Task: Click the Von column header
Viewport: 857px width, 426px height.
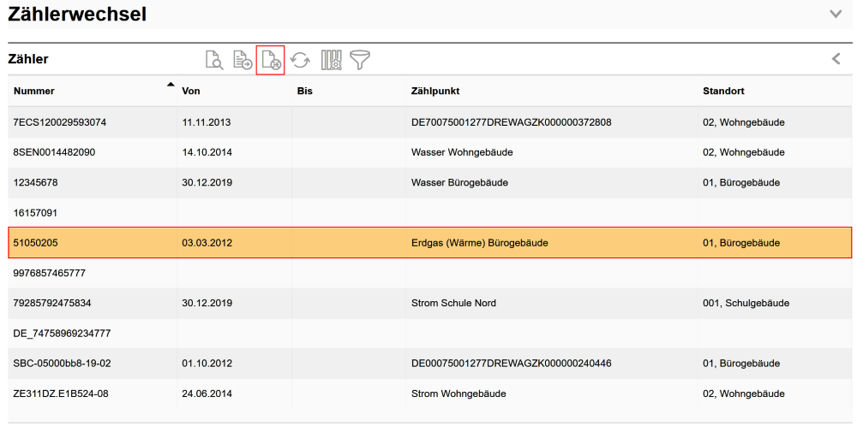Action: pyautogui.click(x=191, y=91)
